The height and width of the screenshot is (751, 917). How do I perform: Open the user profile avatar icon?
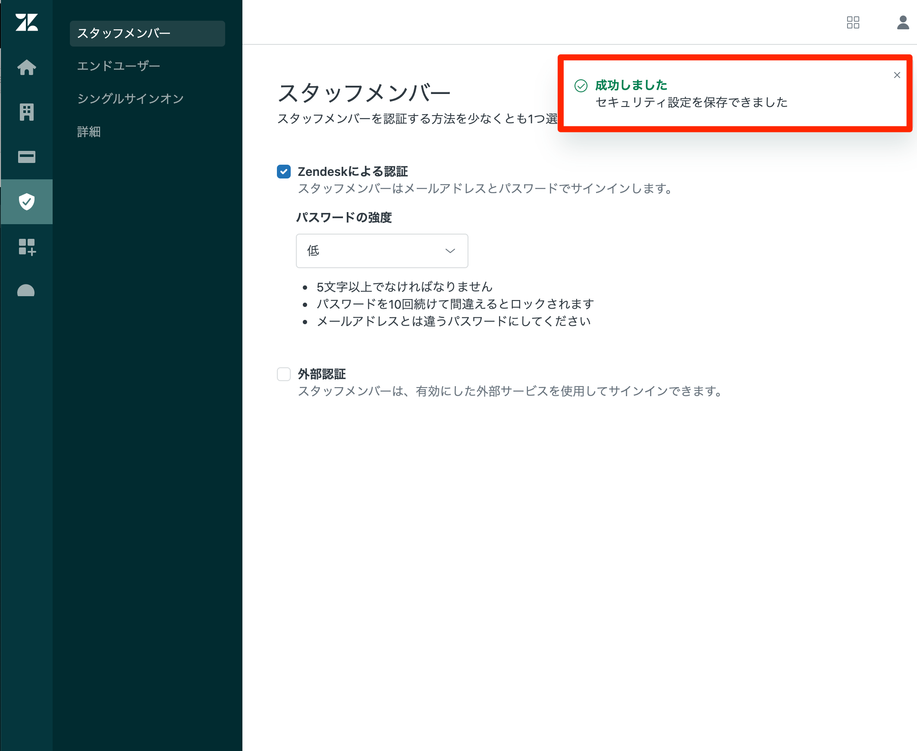point(903,22)
